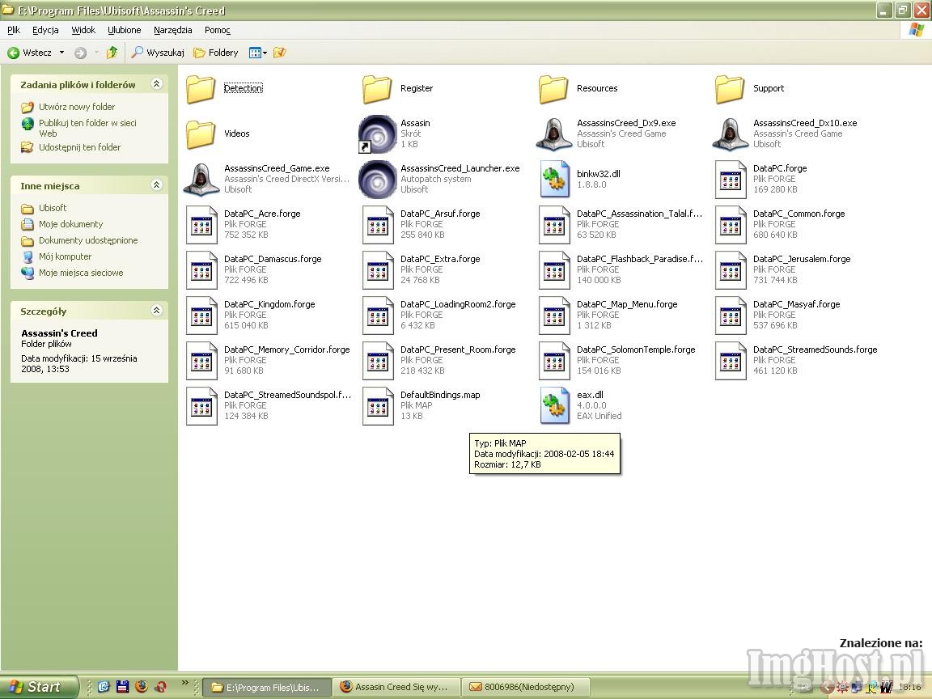Select AssassinsCreed_Game.exe icon

tap(201, 179)
